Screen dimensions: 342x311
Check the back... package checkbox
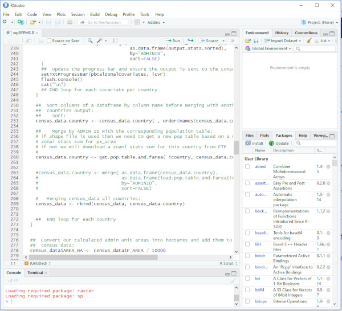point(247,211)
